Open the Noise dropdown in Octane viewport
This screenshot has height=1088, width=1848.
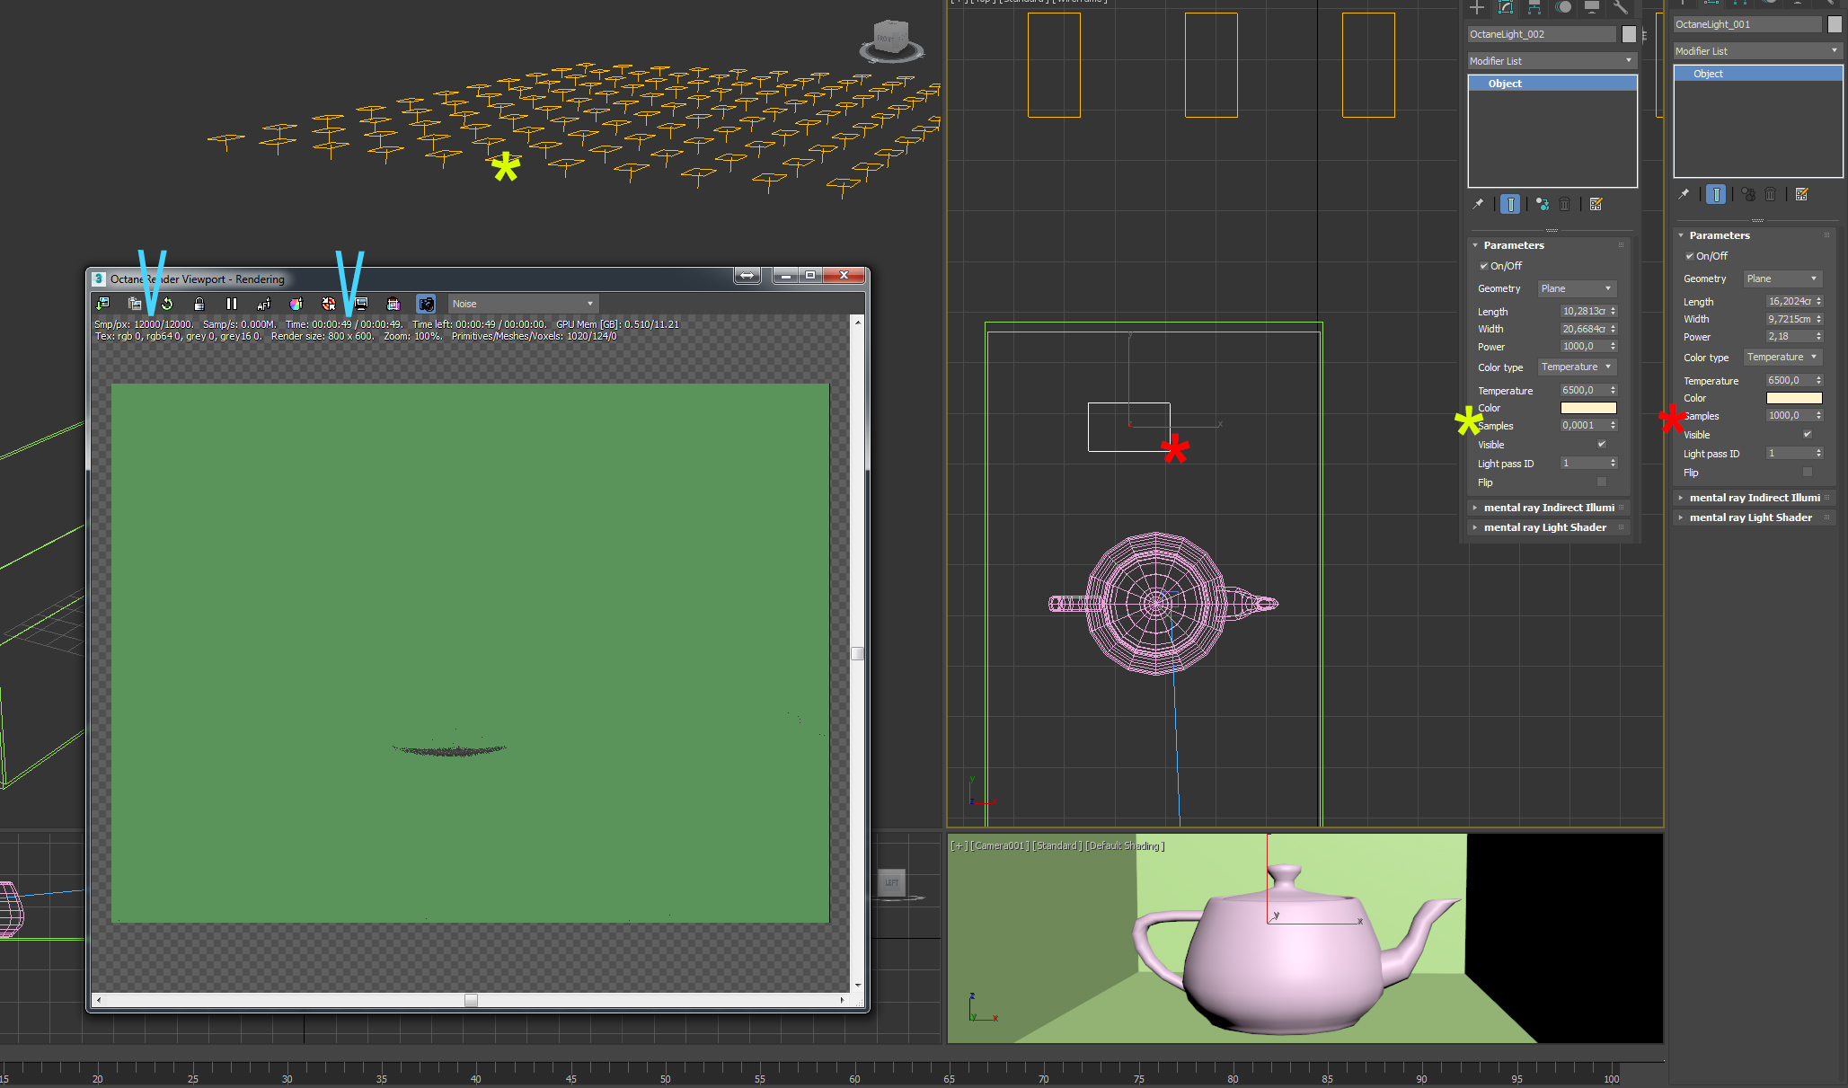(523, 304)
